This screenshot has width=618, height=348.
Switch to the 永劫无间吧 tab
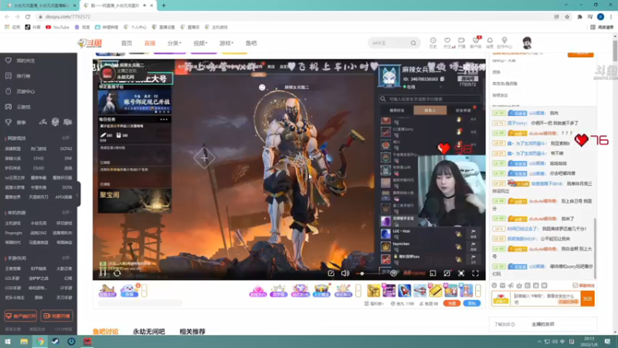[148, 332]
